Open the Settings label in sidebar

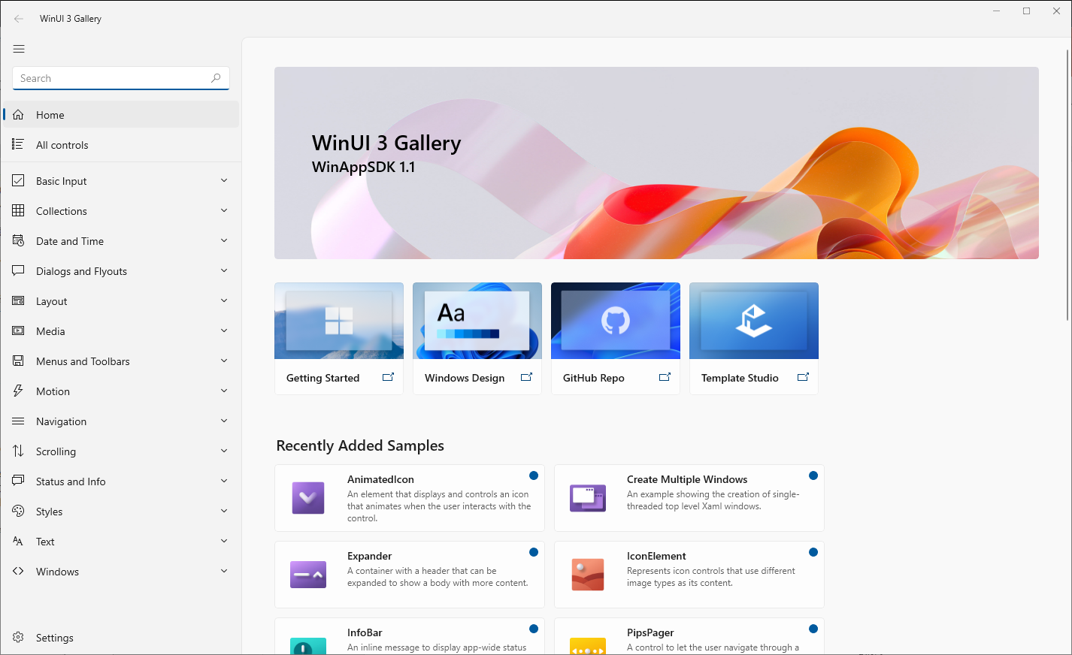55,638
